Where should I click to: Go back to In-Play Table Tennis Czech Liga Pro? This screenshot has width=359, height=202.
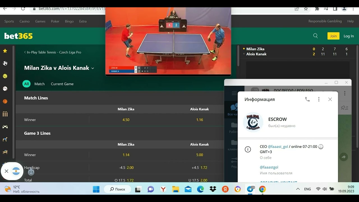pyautogui.click(x=52, y=52)
